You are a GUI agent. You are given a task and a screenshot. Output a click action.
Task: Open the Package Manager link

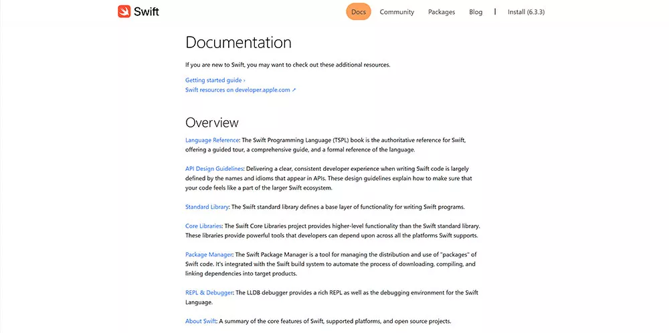coord(209,255)
